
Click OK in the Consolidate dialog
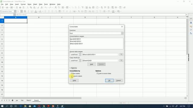[109, 80]
